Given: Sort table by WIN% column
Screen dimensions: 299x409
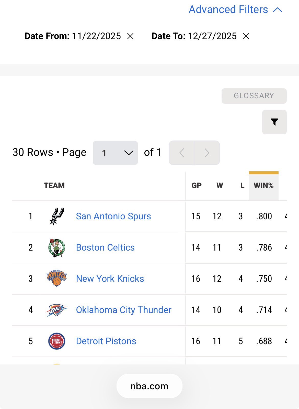Looking at the screenshot, I should point(263,186).
